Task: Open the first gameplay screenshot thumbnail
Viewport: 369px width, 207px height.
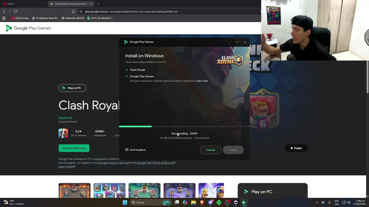Action: (74, 190)
